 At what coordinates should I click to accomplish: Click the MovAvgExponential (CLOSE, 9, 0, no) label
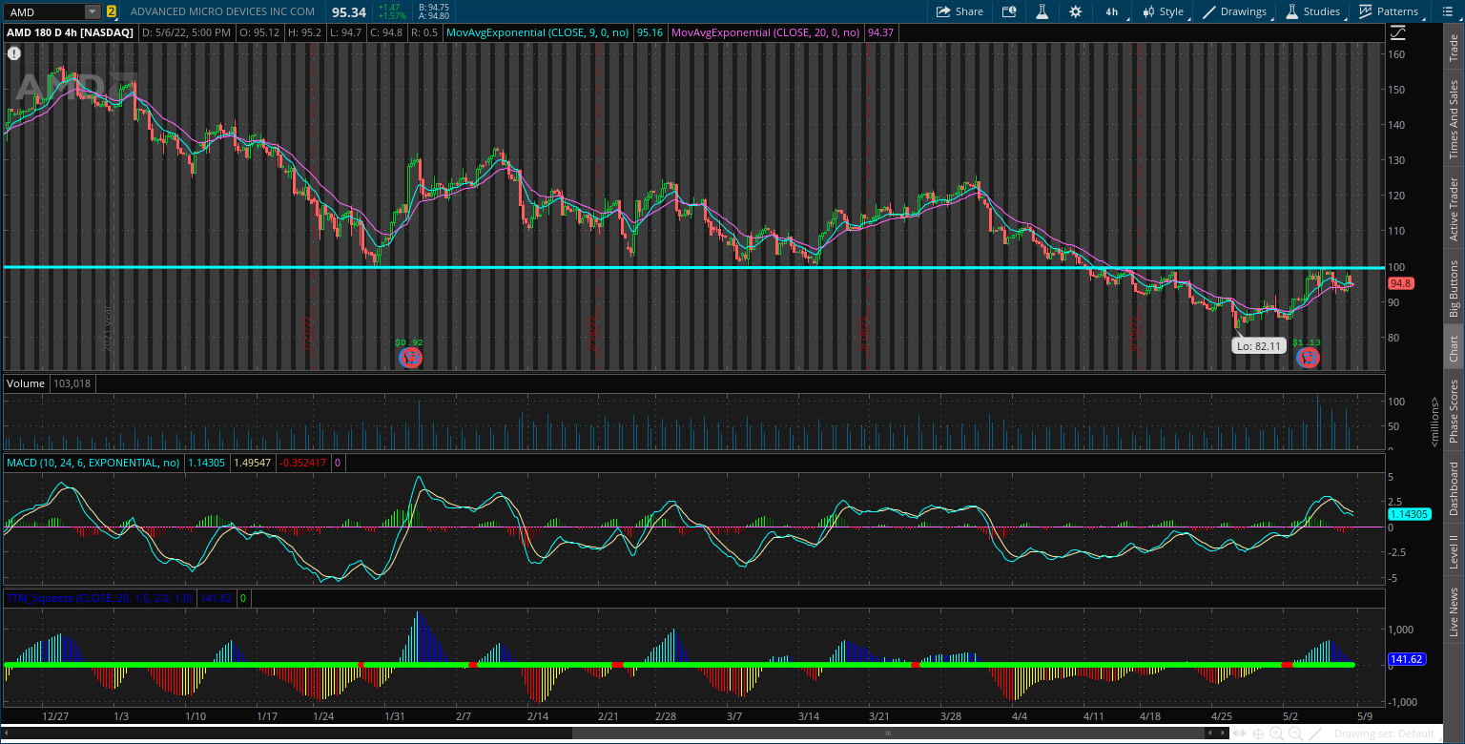[538, 31]
